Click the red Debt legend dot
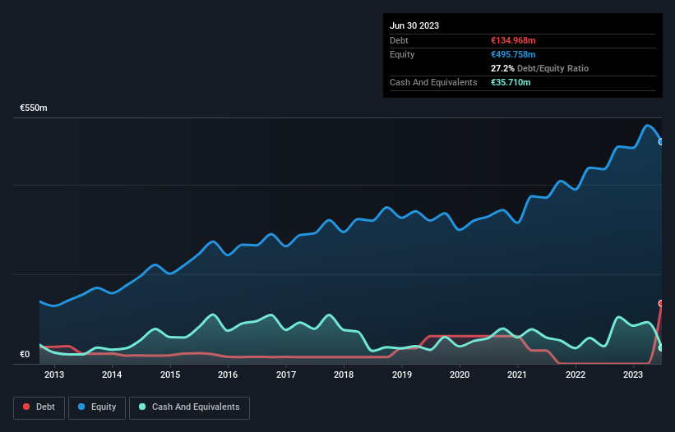The image size is (675, 432). [26, 407]
